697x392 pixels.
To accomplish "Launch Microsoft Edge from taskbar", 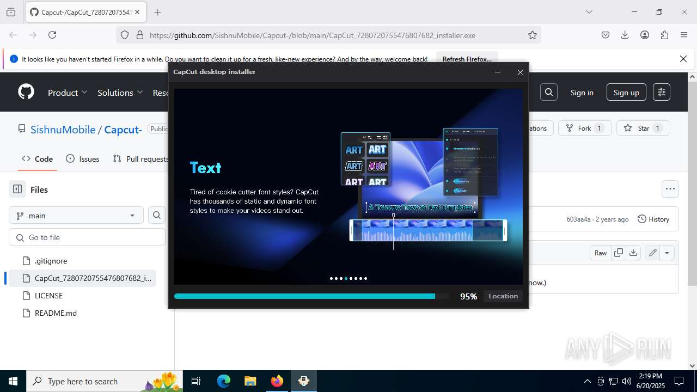I will click(x=224, y=381).
